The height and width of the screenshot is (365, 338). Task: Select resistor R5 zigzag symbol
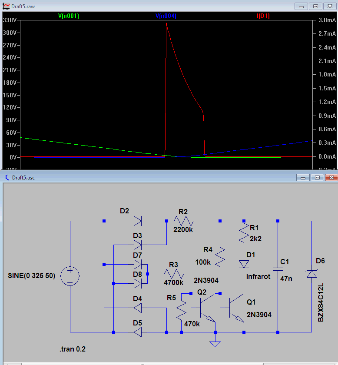[x=181, y=310]
